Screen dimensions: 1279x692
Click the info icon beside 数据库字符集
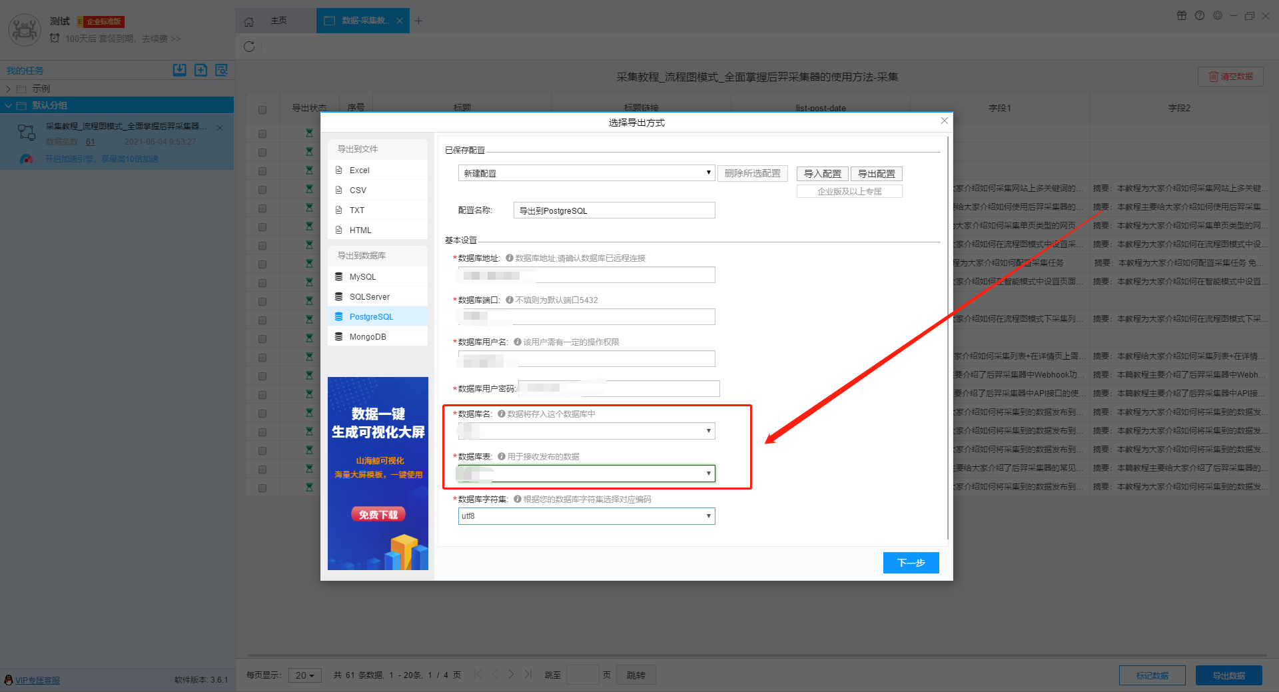coord(518,500)
